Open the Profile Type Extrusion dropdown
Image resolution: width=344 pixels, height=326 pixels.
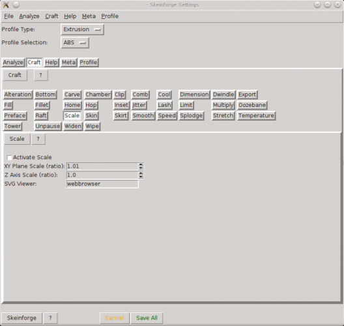[x=82, y=29]
